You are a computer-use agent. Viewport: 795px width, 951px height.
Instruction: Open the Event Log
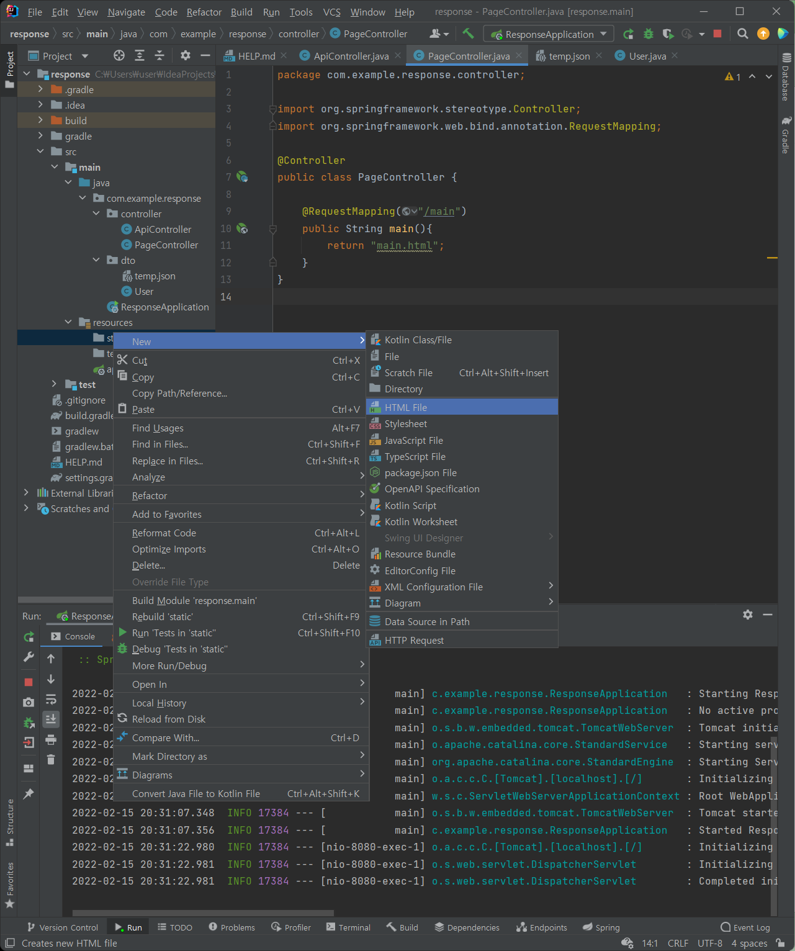(x=745, y=927)
